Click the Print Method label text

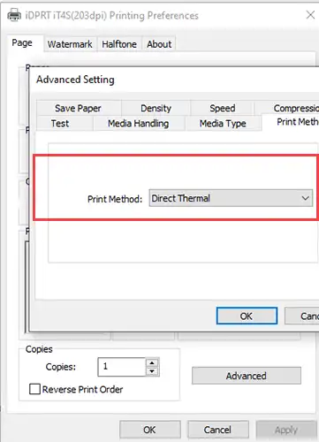coord(115,199)
